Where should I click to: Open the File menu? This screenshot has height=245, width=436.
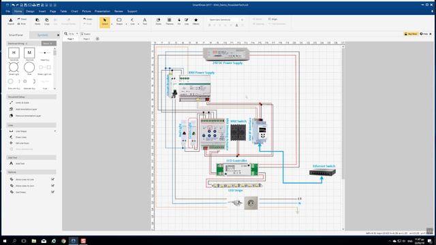[x=7, y=12]
